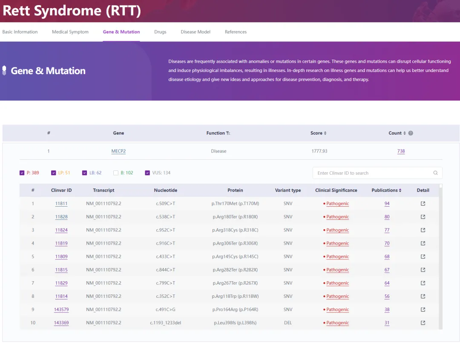Open detail icon for Clinvar ID 11811
The image size is (460, 343).
(423, 204)
